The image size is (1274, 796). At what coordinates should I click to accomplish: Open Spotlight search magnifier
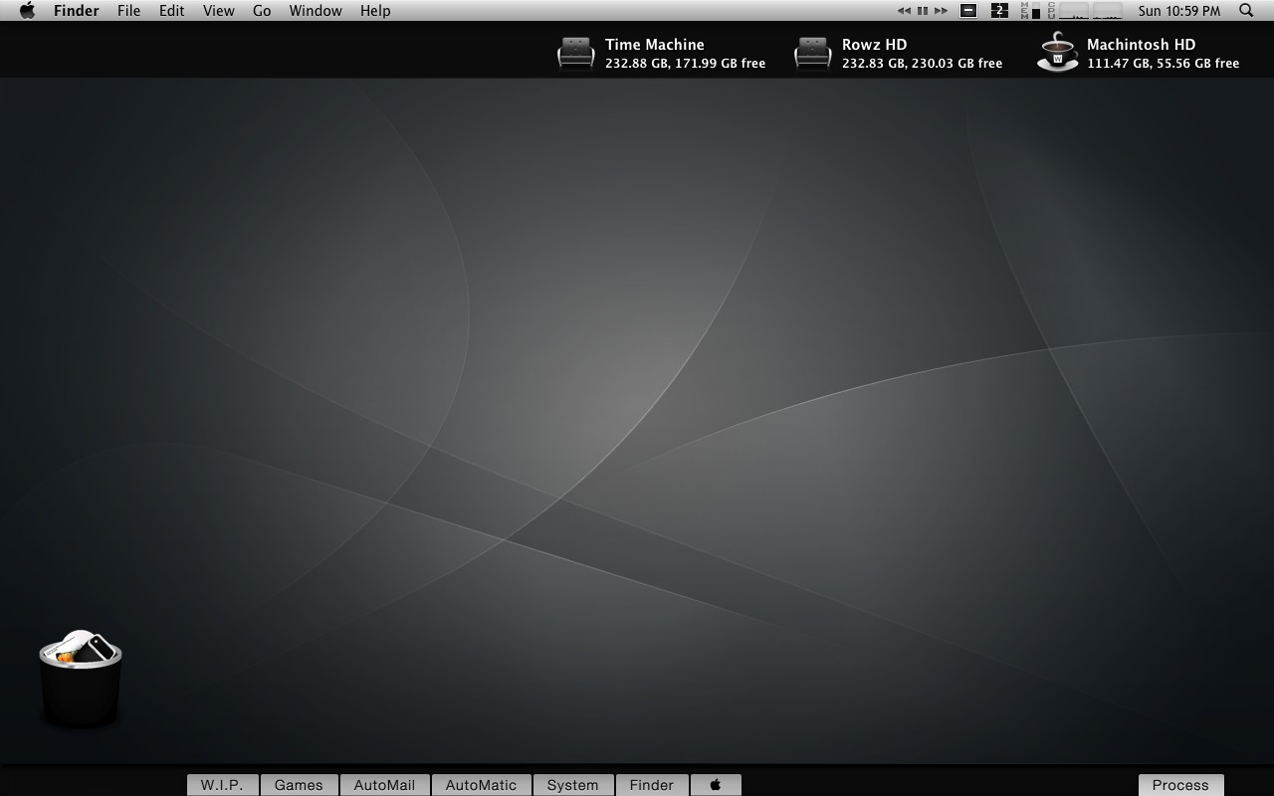(x=1246, y=11)
